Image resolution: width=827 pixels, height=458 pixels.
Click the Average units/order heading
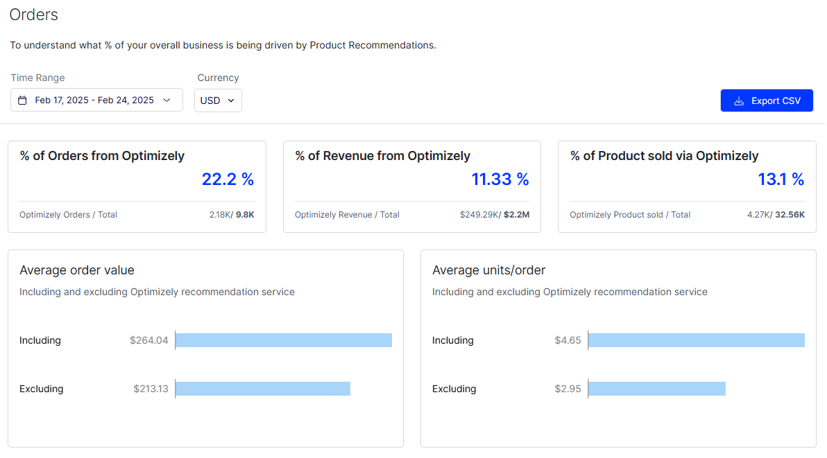[x=488, y=270]
